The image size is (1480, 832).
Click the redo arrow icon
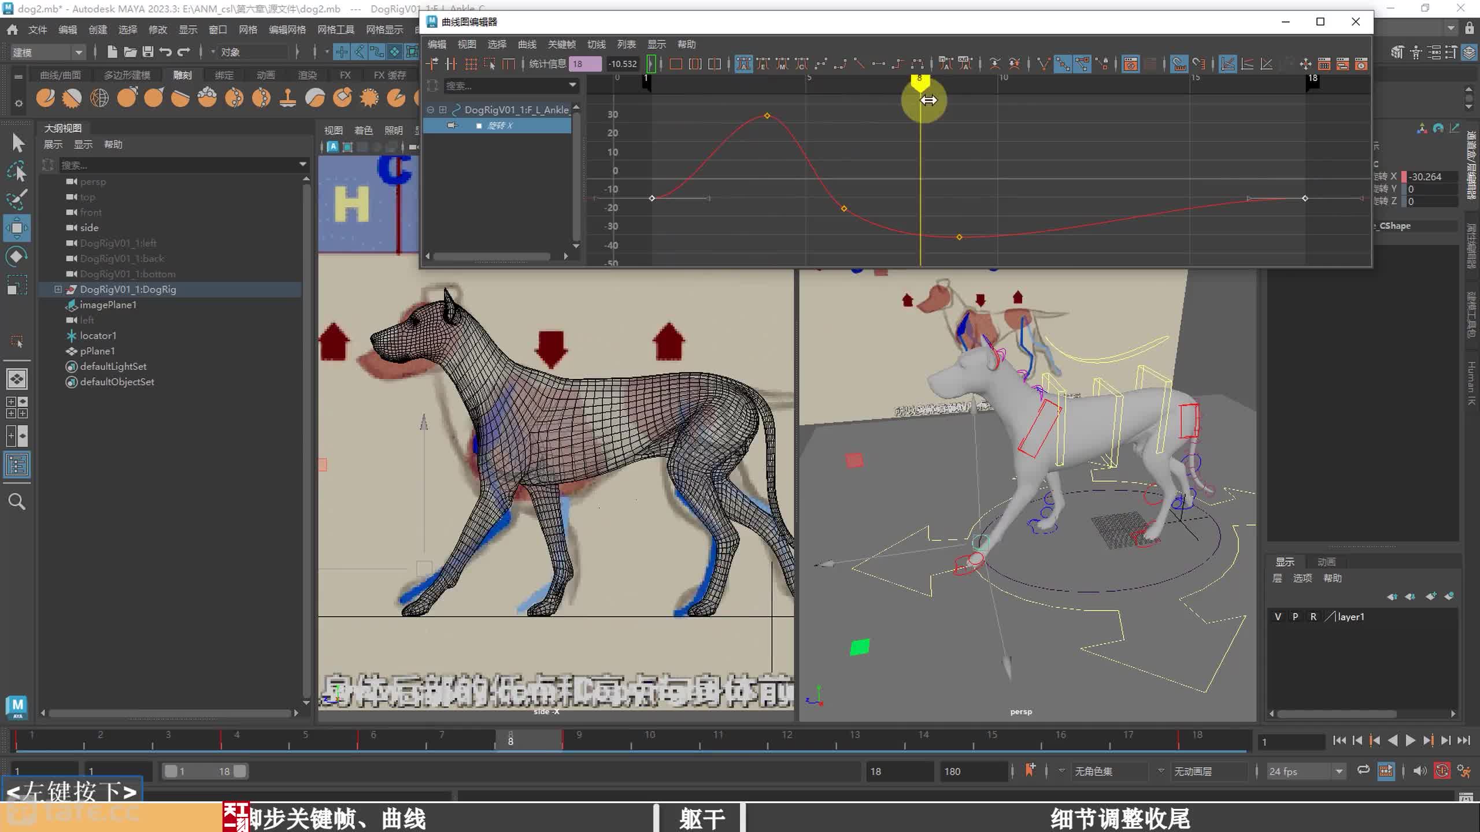coord(184,52)
